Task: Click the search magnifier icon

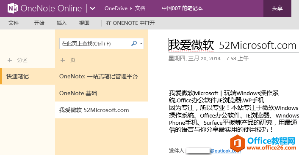Action: pos(134,43)
